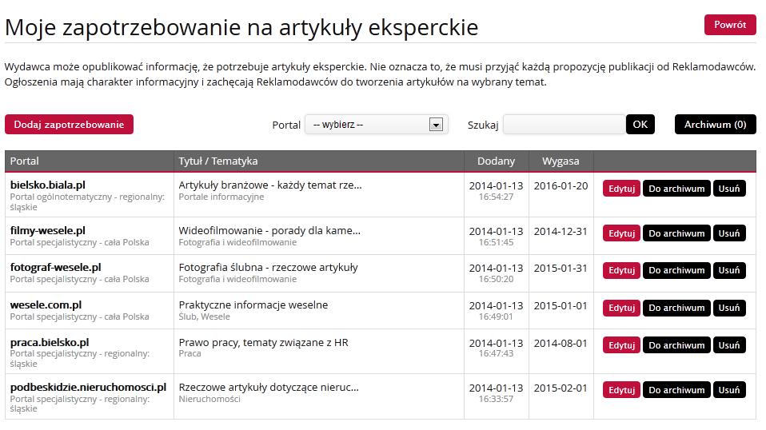
Task: Delete the fotograf-wesele.pl entry
Action: pyautogui.click(x=729, y=270)
